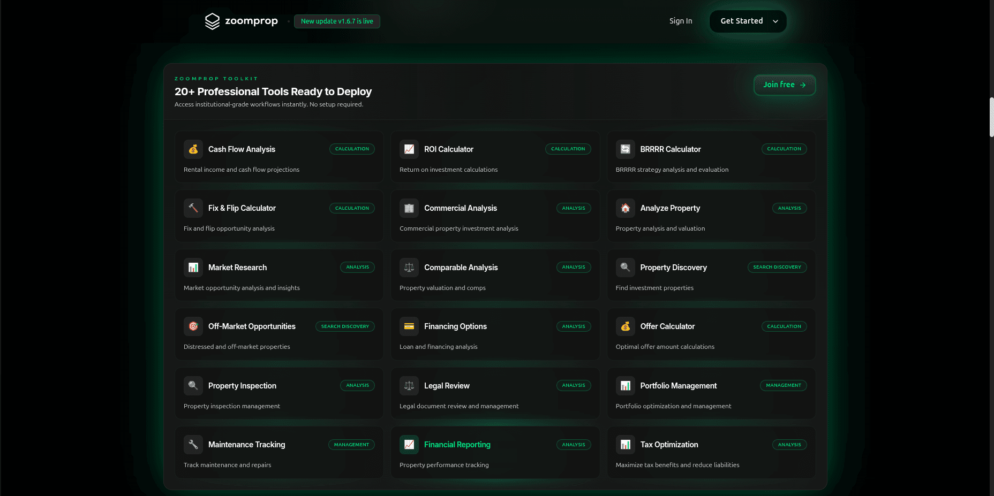The height and width of the screenshot is (496, 994).
Task: Click the MANAGEMENT tag on Maintenance Tracking
Action: [351, 445]
